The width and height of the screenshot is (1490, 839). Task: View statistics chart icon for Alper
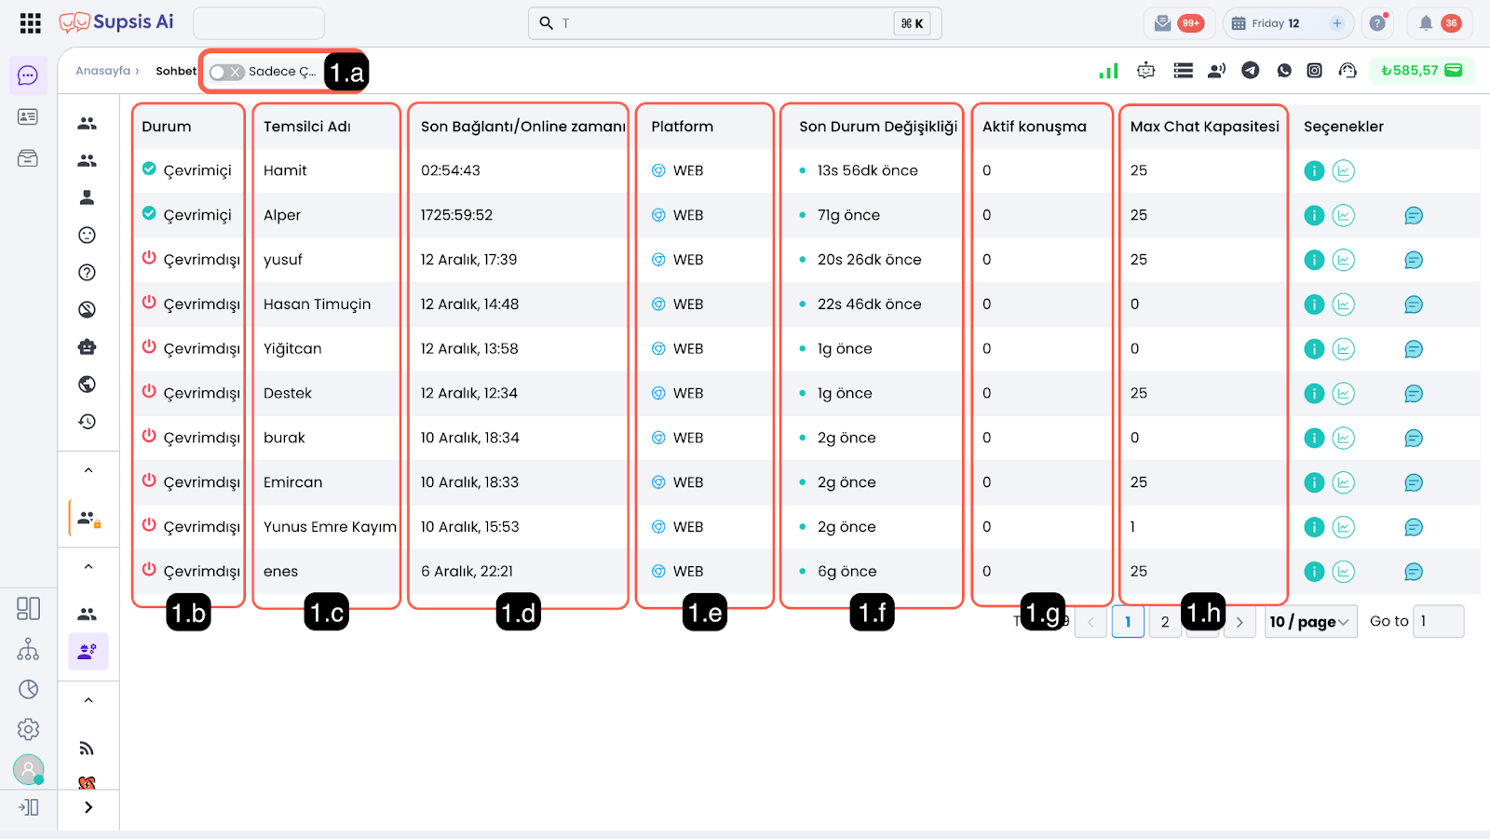tap(1343, 216)
